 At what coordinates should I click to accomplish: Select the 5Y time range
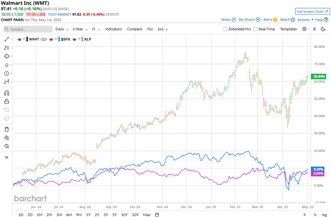115,215
